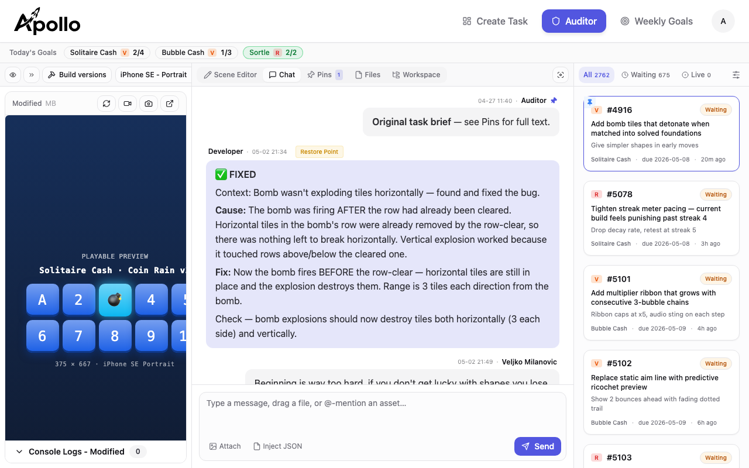
Task: Click the "2" tile in the game preview
Action: (78, 300)
